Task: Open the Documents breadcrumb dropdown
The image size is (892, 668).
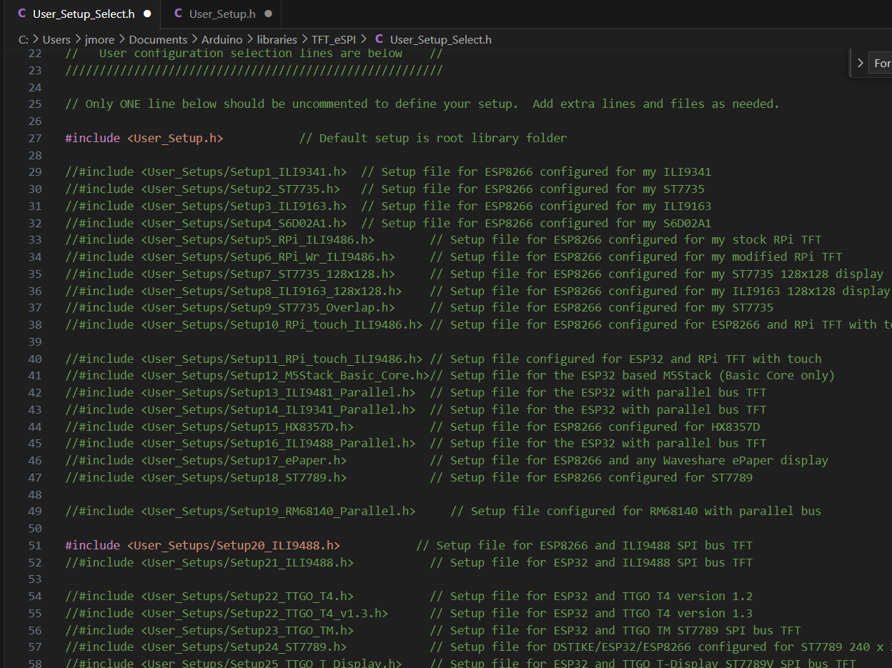Action: pyautogui.click(x=158, y=39)
